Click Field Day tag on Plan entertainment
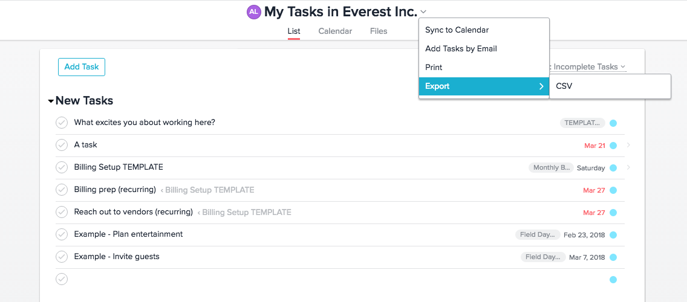The height and width of the screenshot is (302, 687). pyautogui.click(x=538, y=234)
